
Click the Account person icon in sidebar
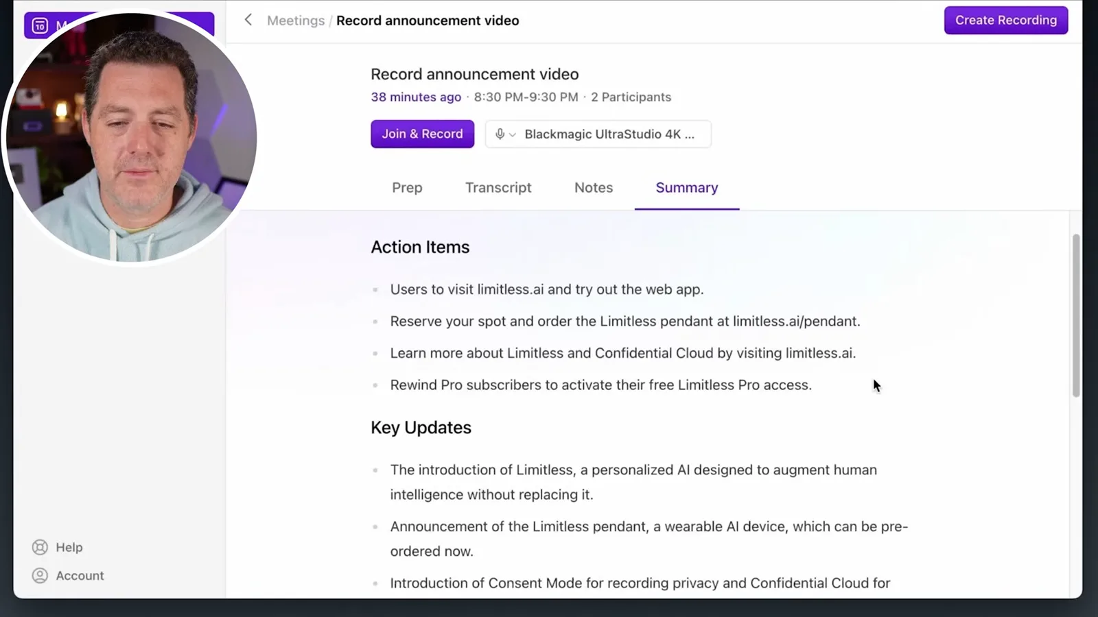[40, 575]
